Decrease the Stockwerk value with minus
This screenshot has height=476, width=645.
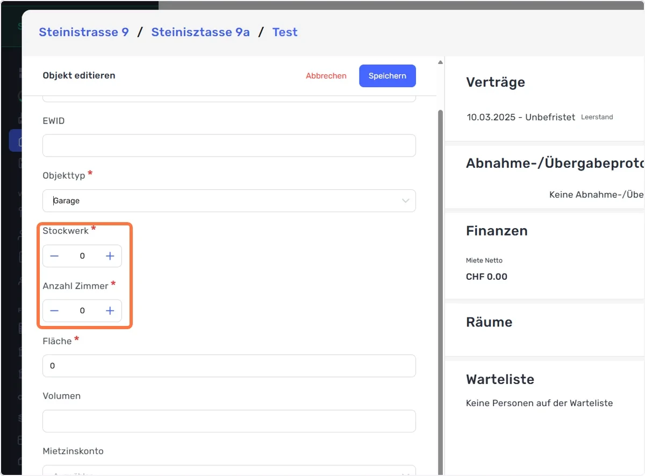coord(54,256)
